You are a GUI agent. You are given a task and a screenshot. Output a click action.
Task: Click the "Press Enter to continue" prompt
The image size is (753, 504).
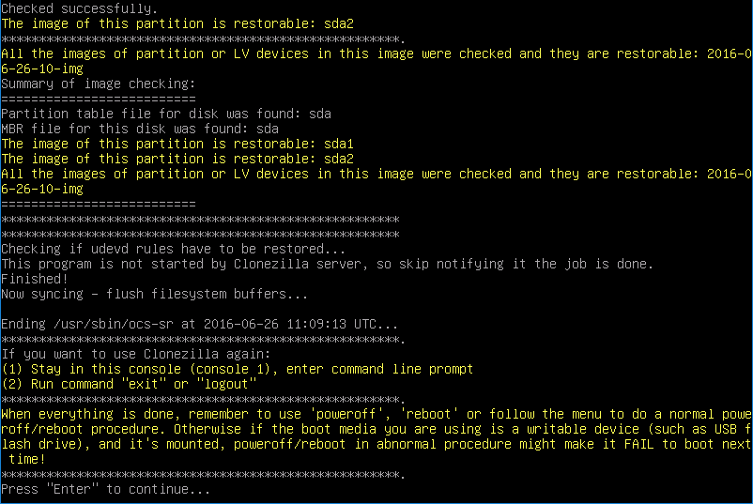pos(105,490)
